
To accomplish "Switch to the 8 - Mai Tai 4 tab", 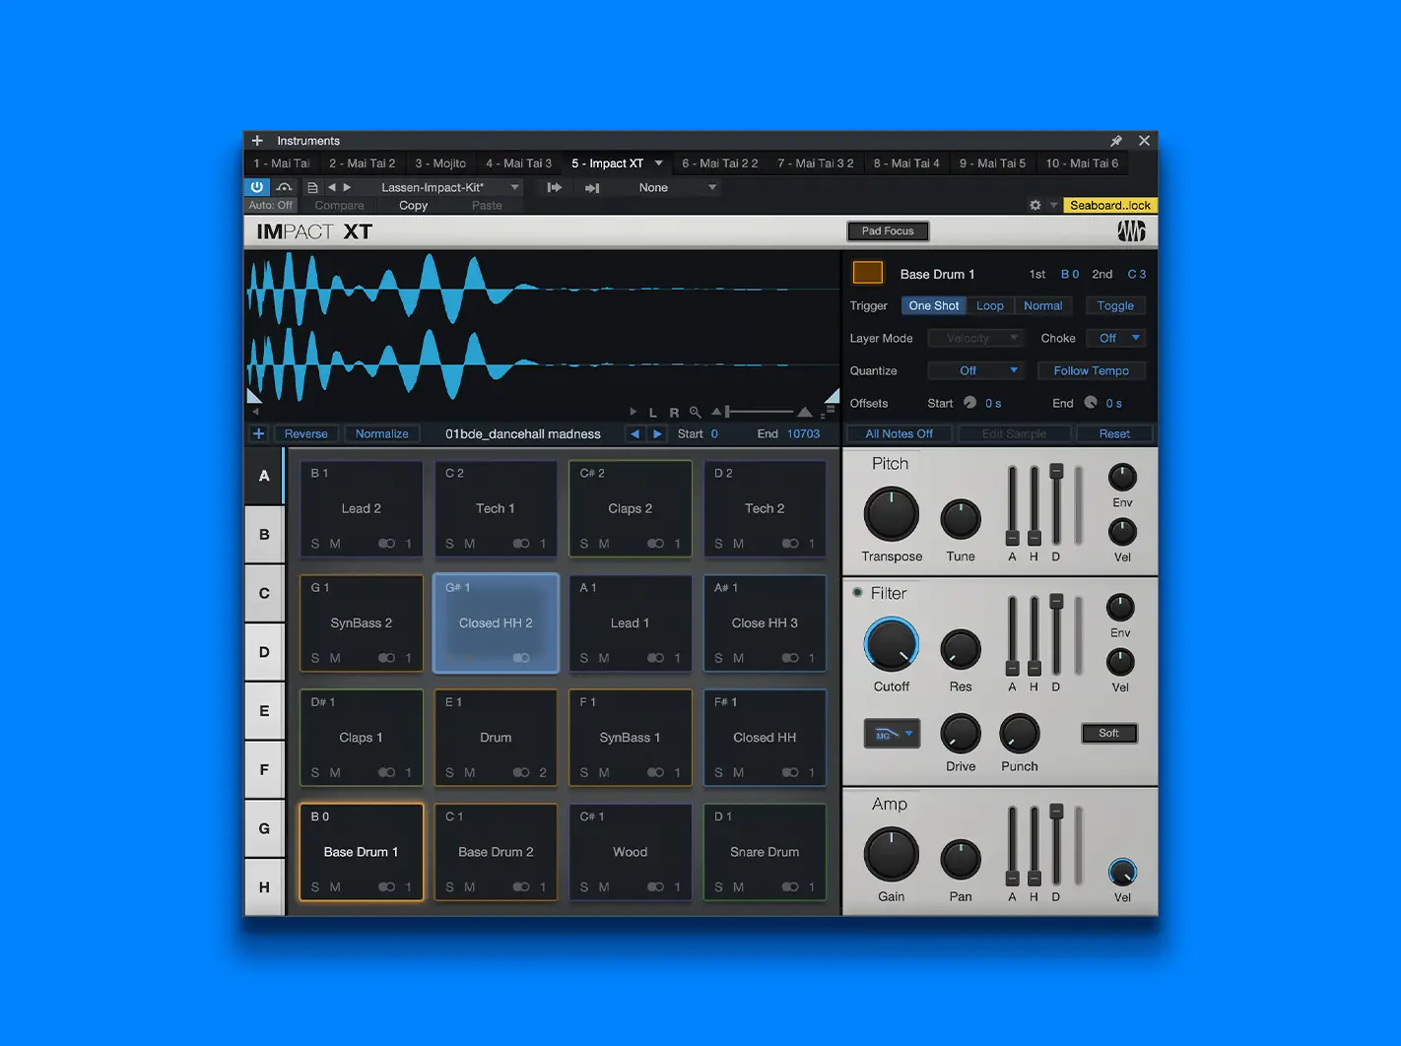I will coord(906,163).
